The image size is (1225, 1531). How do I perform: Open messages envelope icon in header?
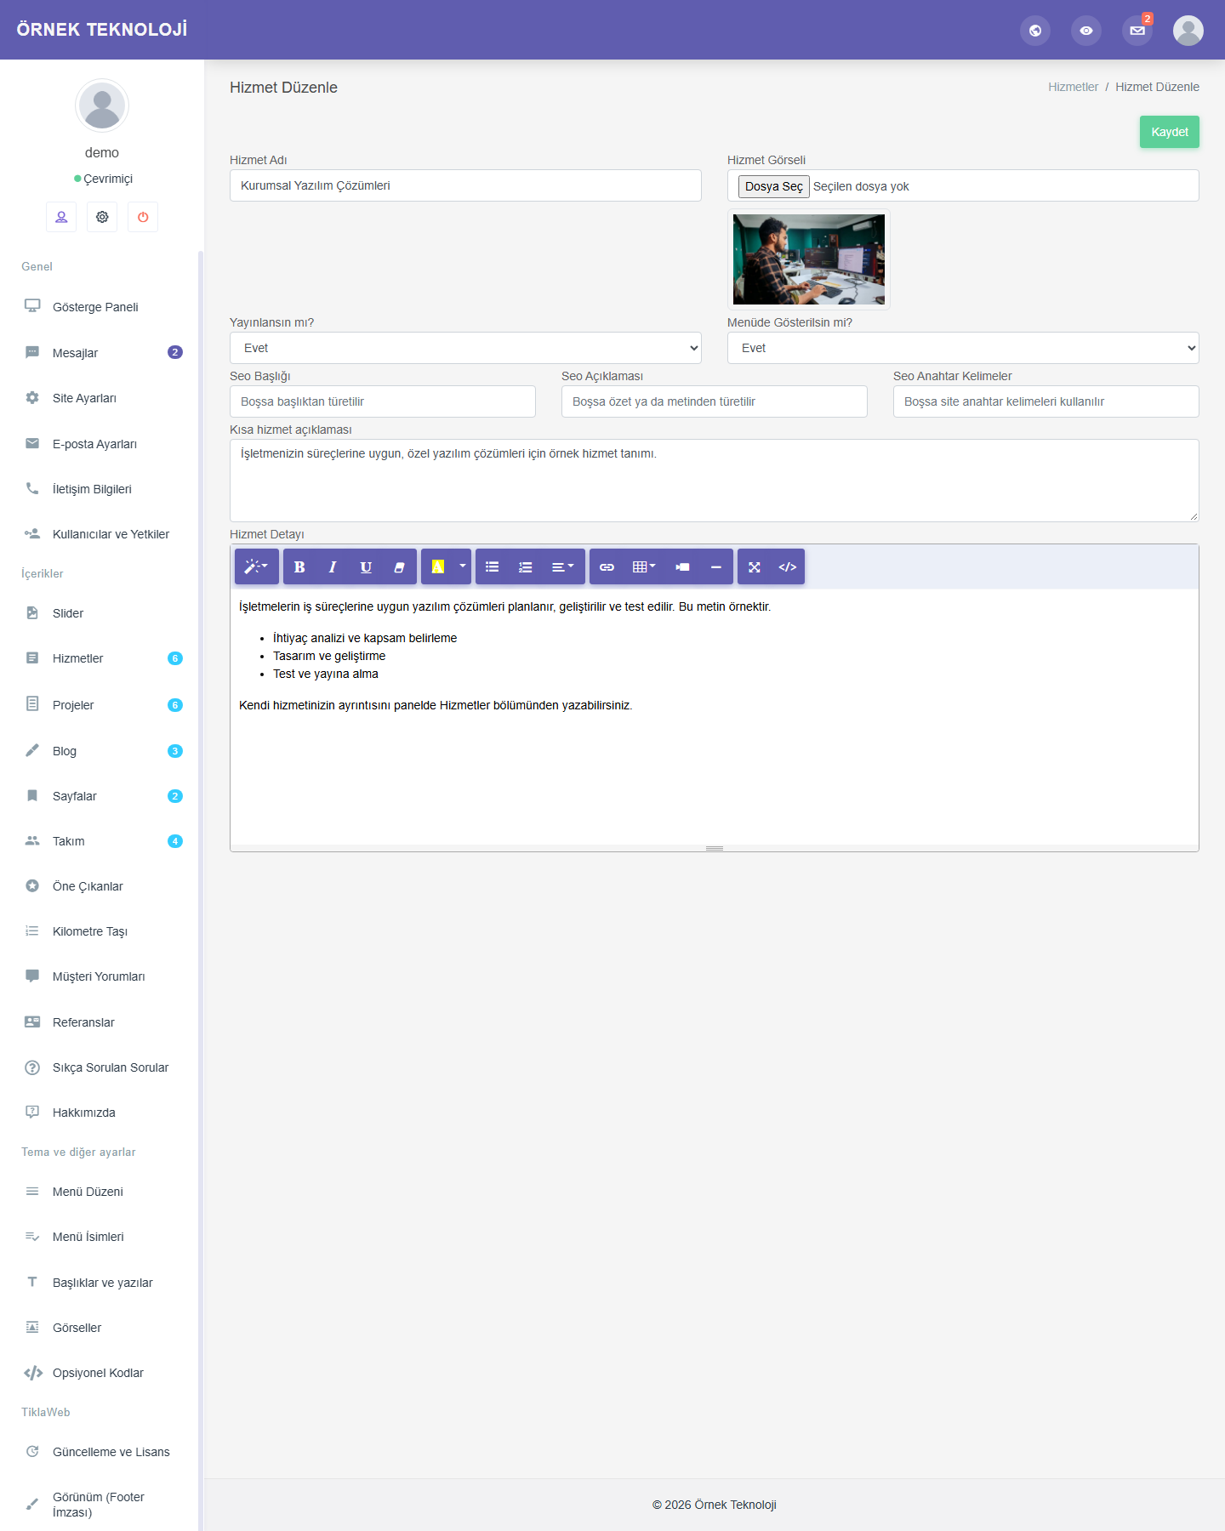tap(1137, 31)
